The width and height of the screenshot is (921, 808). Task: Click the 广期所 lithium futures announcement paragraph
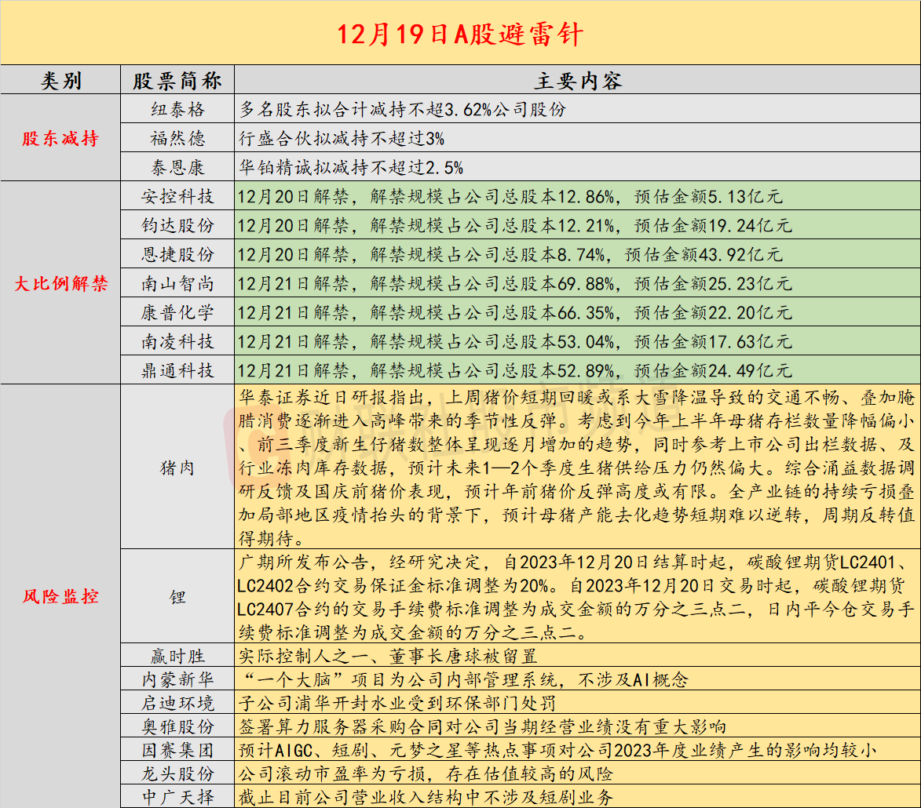point(577,597)
